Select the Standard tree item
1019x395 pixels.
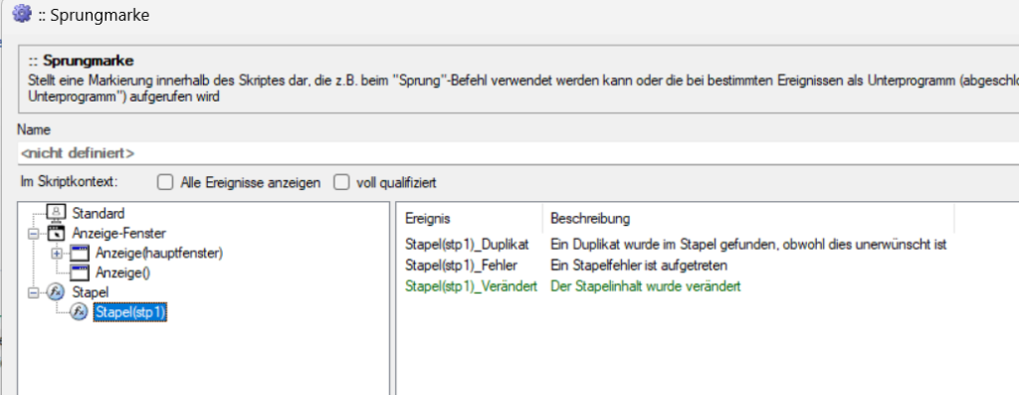coord(99,213)
